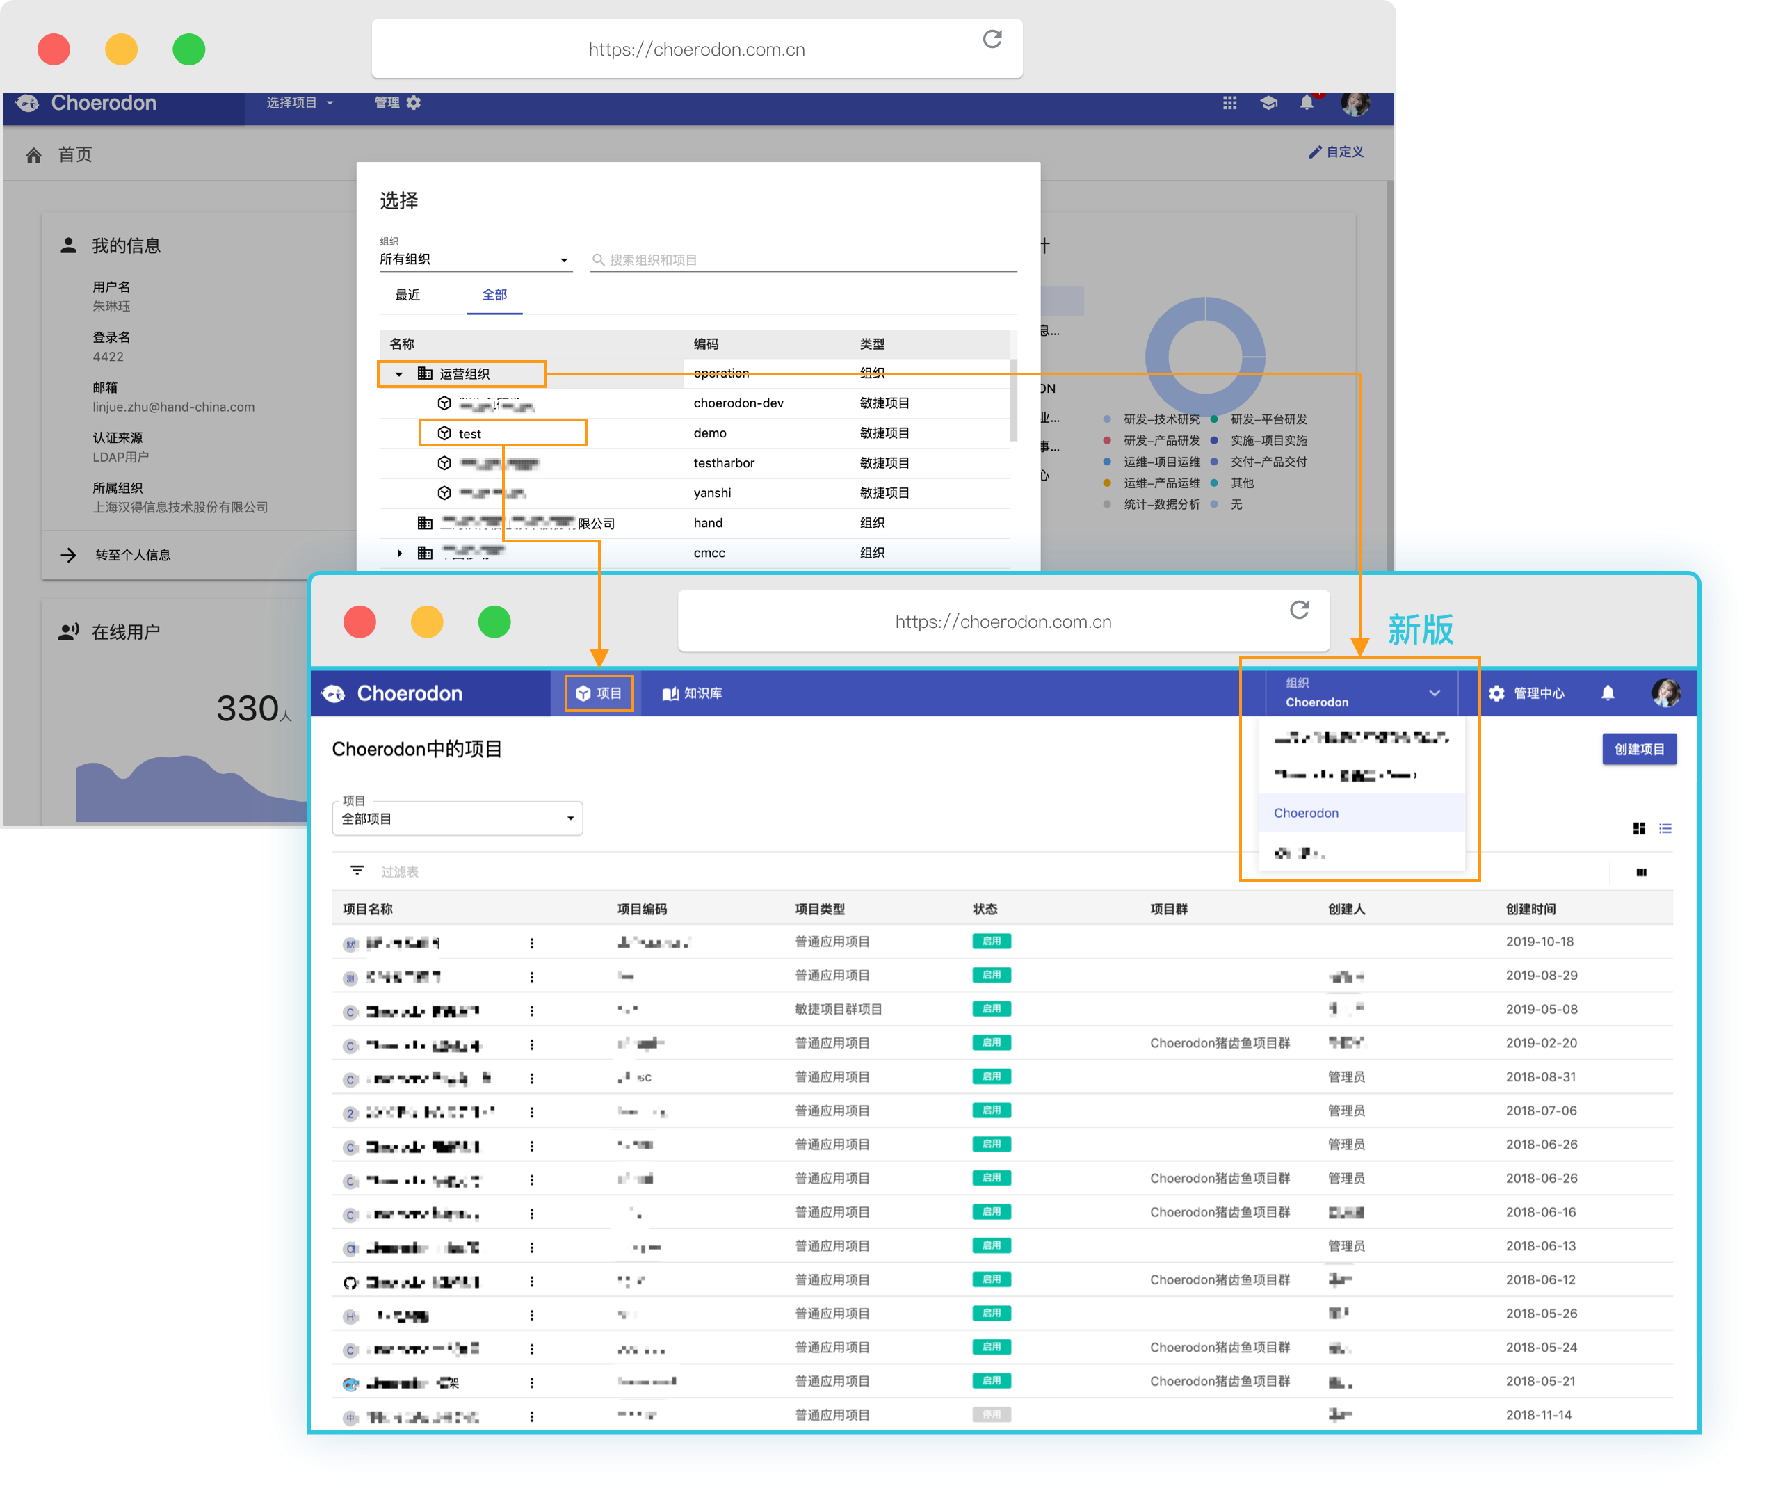This screenshot has width=1769, height=1502.
Task: Open the 项目 menu in front window
Action: tap(599, 694)
